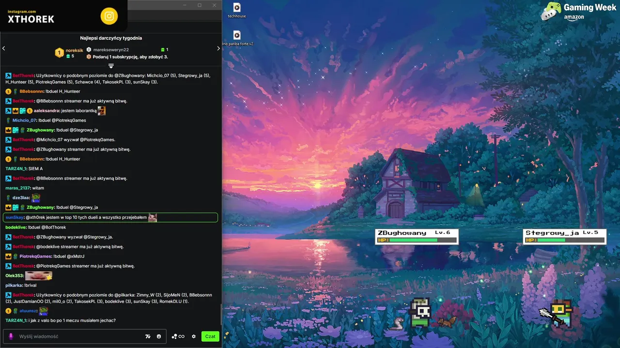Screen dimensions: 620x348
Task: Open chat settings gear icon
Action: (194, 336)
